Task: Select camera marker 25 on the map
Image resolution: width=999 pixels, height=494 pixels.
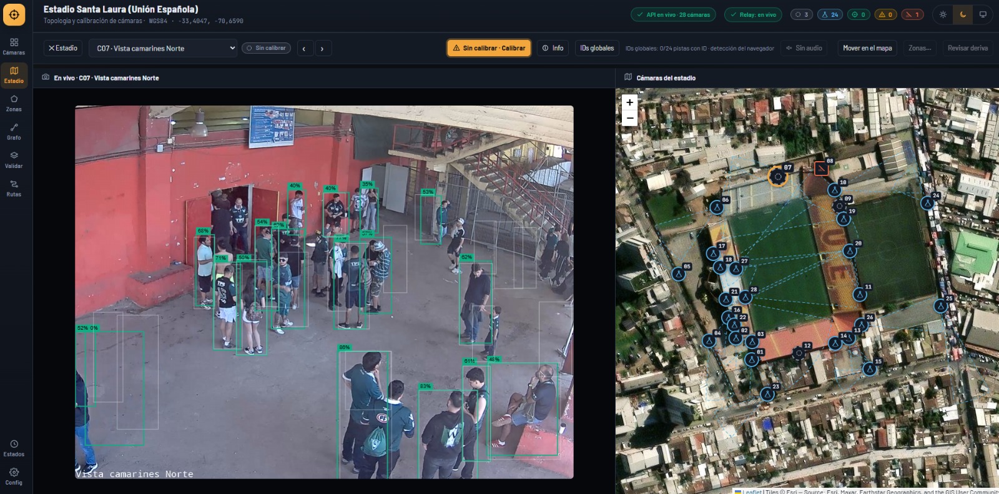Action: pyautogui.click(x=941, y=306)
